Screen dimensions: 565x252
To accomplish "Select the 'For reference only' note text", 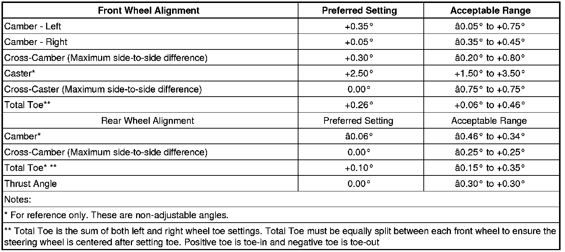I will coord(116,215).
